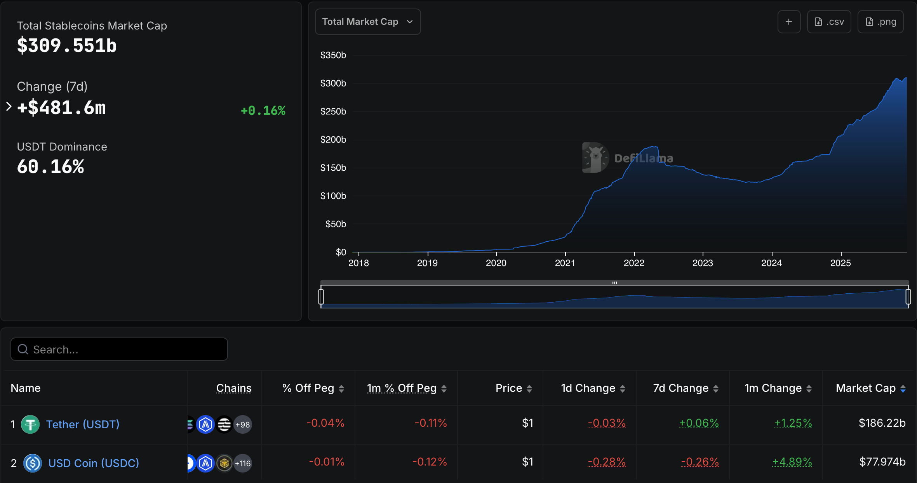Click the plus button above the chart
Viewport: 917px width, 483px height.
789,22
